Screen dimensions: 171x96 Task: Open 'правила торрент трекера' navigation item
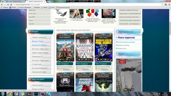click(40, 53)
